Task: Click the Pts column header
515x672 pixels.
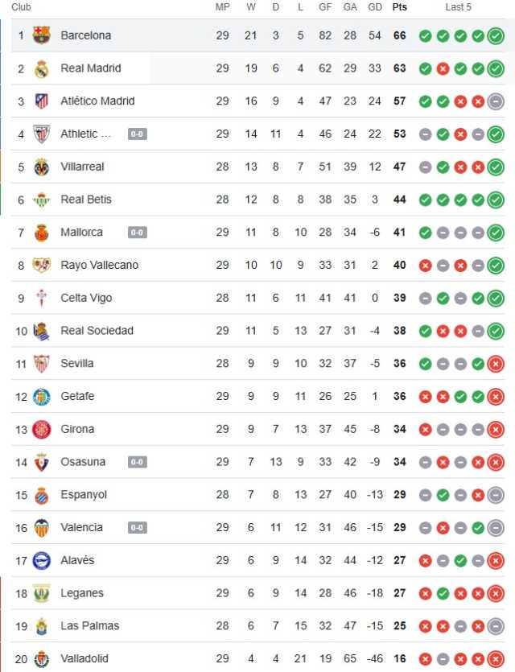Action: coord(399,7)
